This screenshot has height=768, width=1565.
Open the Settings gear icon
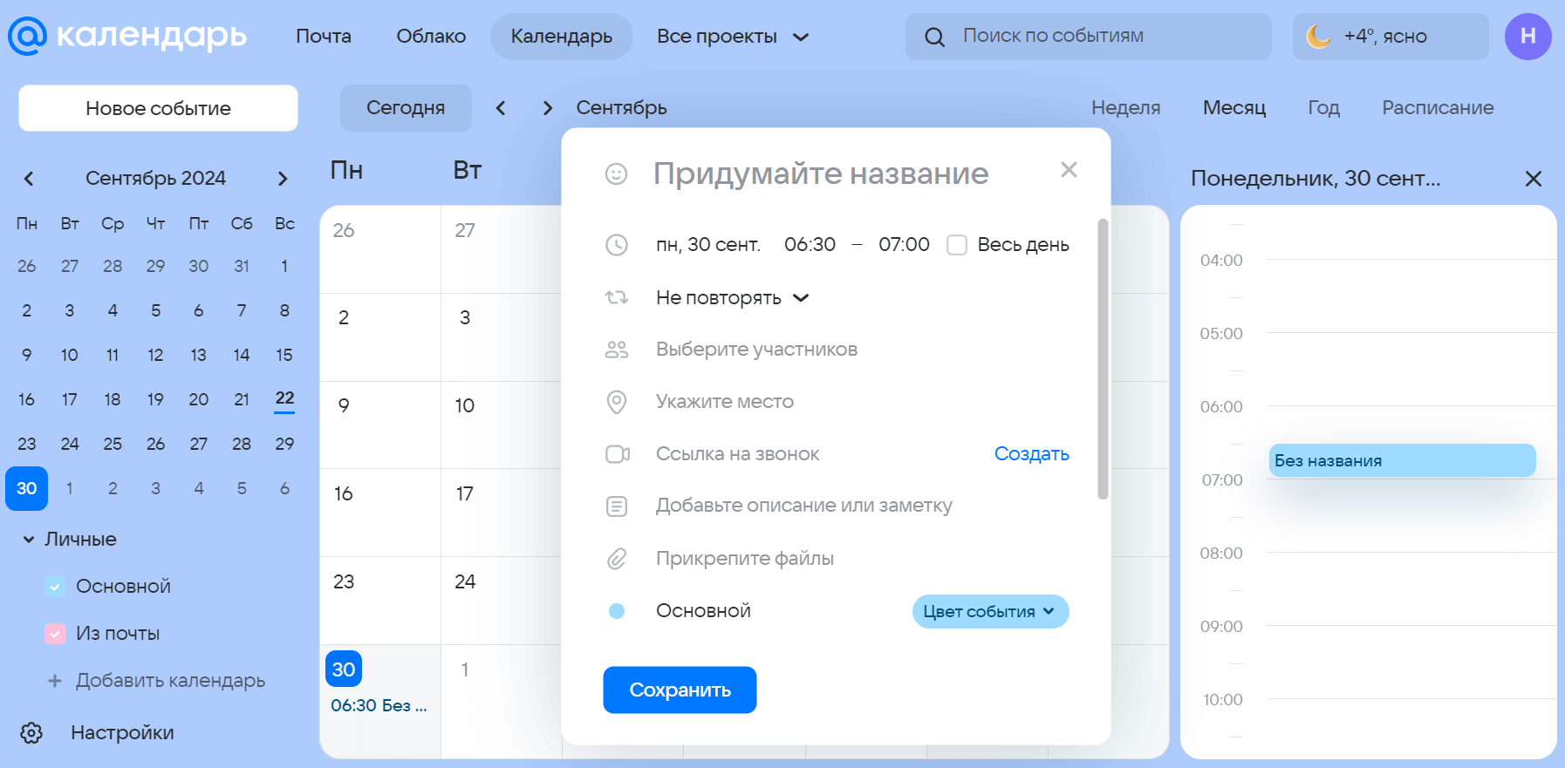click(x=31, y=733)
